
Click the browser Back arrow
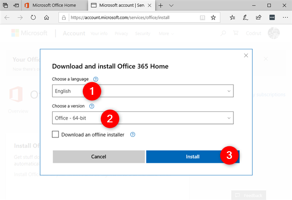tap(7, 18)
